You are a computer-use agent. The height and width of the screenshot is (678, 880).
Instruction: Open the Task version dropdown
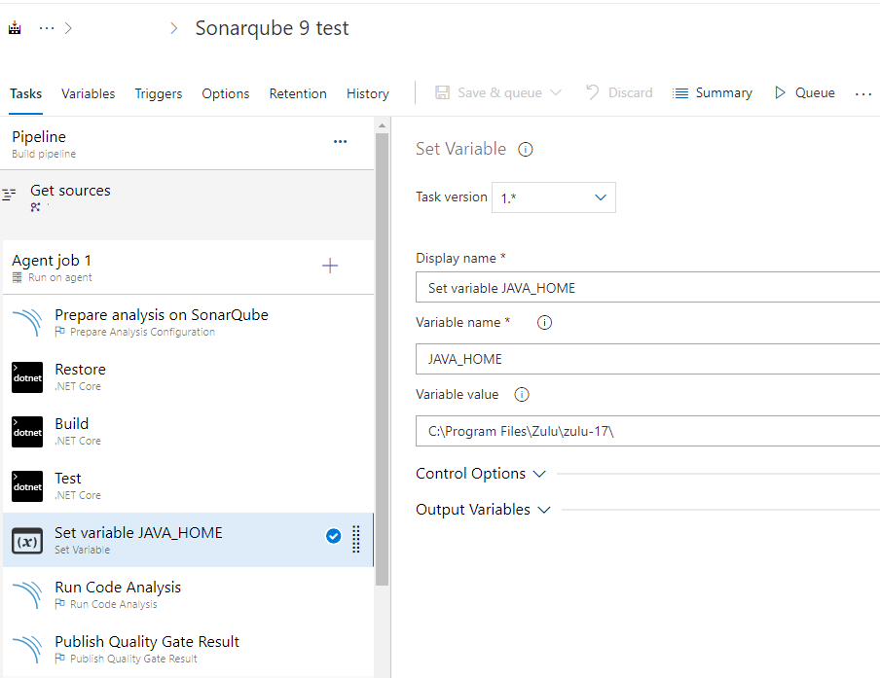click(553, 197)
